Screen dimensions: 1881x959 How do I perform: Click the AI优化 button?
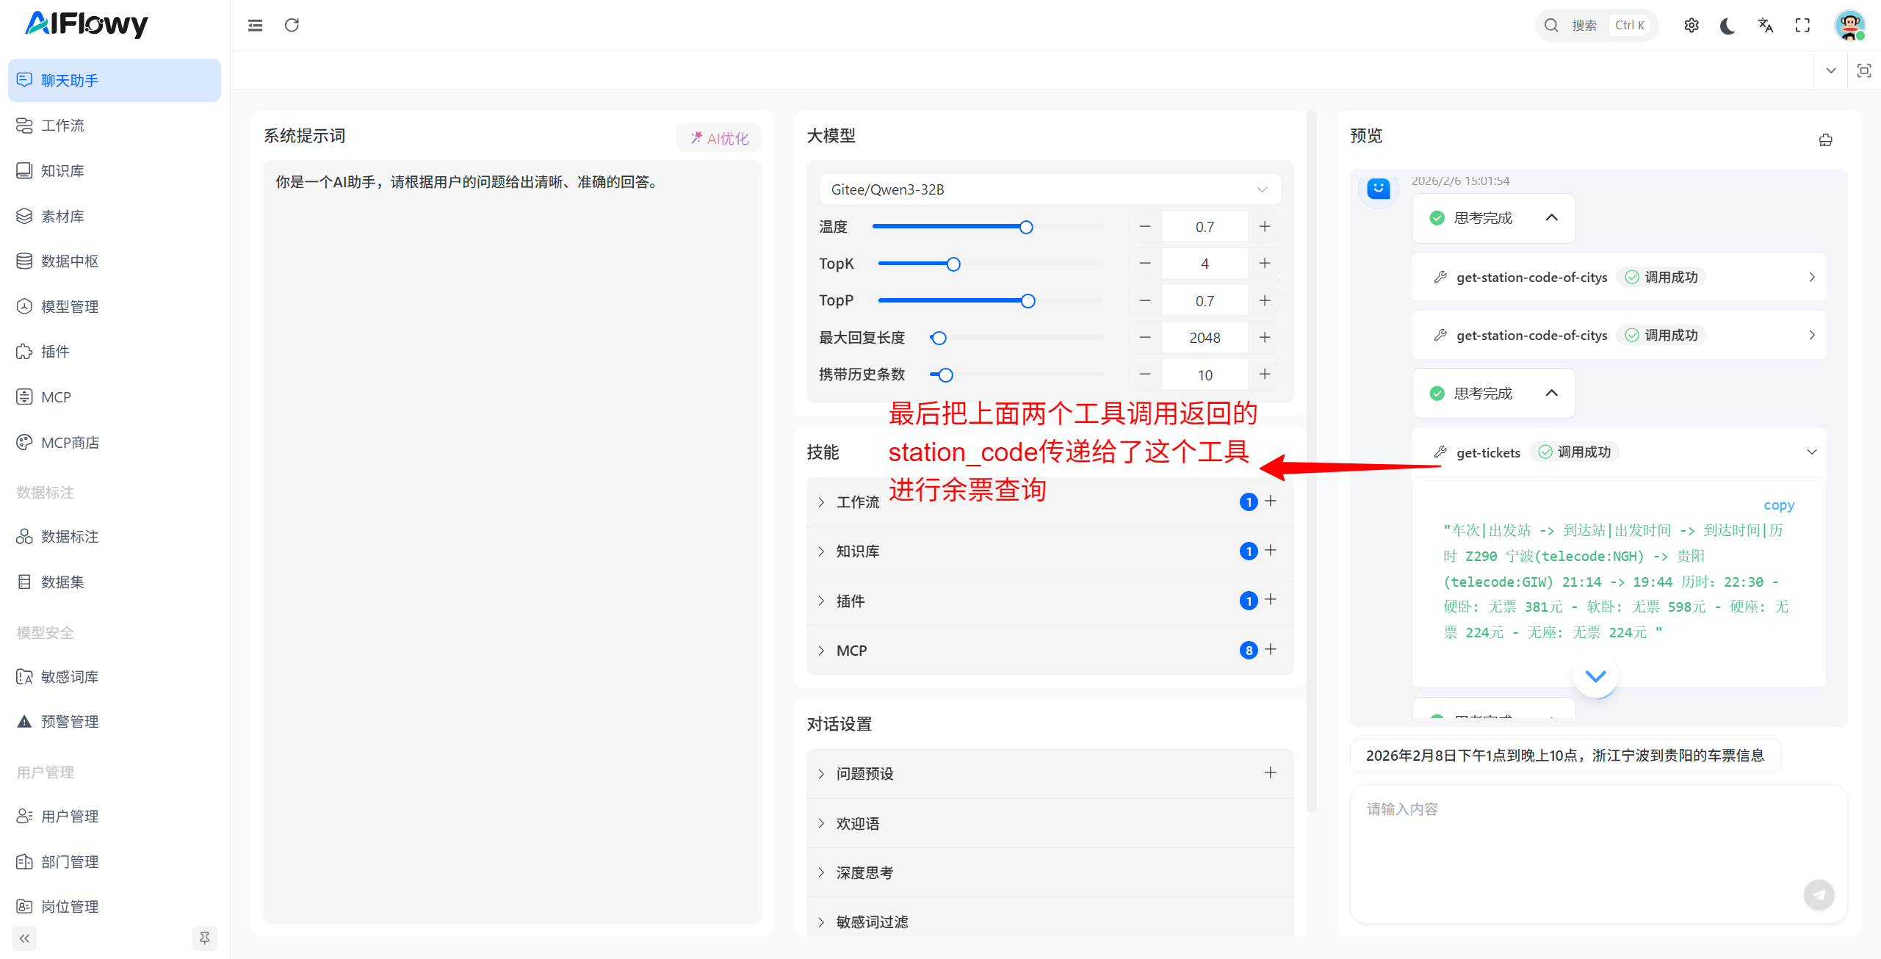tap(718, 138)
